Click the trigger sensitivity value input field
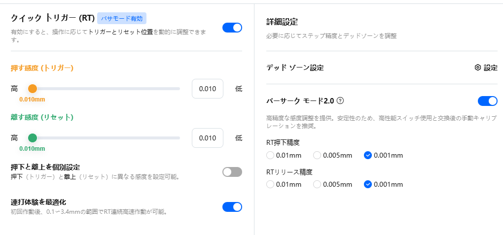The height and width of the screenshot is (235, 503). point(208,89)
